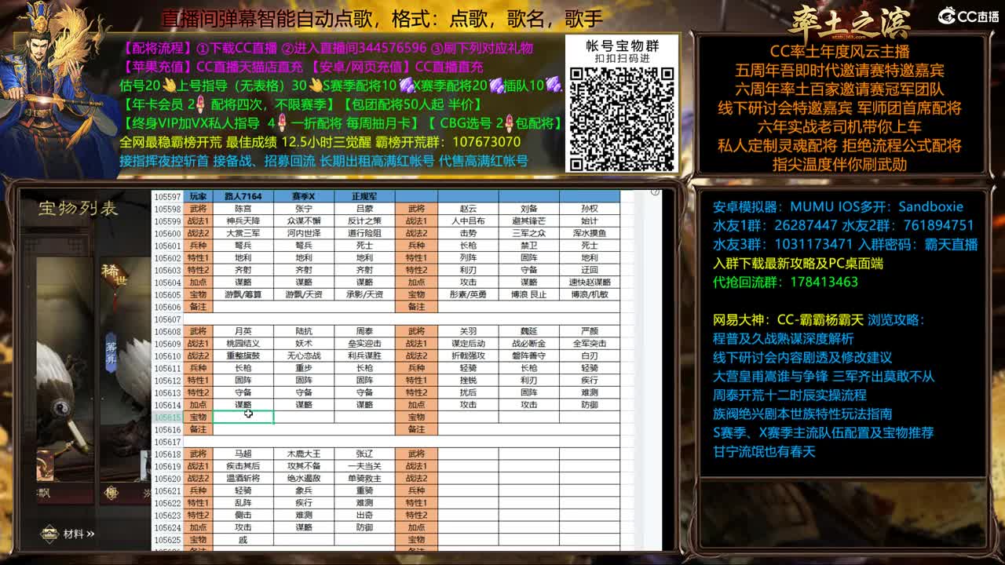Click the 族阀绝兴剧本世族特性玩法指南 line
Image resolution: width=1005 pixels, height=565 pixels.
802,414
